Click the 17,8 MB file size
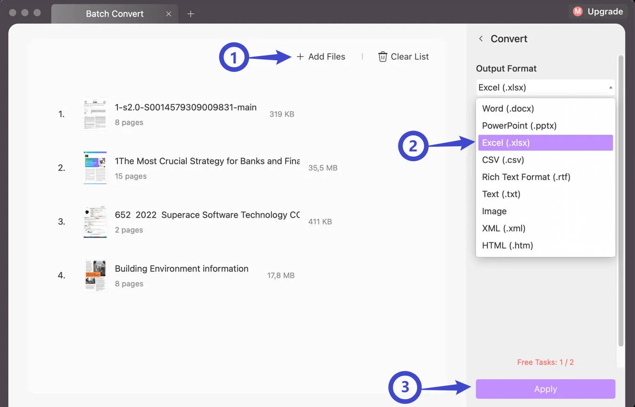This screenshot has height=407, width=635. coord(281,275)
